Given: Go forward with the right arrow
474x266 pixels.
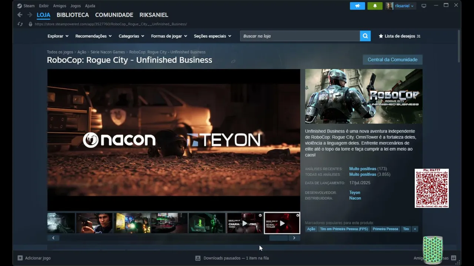Looking at the screenshot, I should pos(30,15).
